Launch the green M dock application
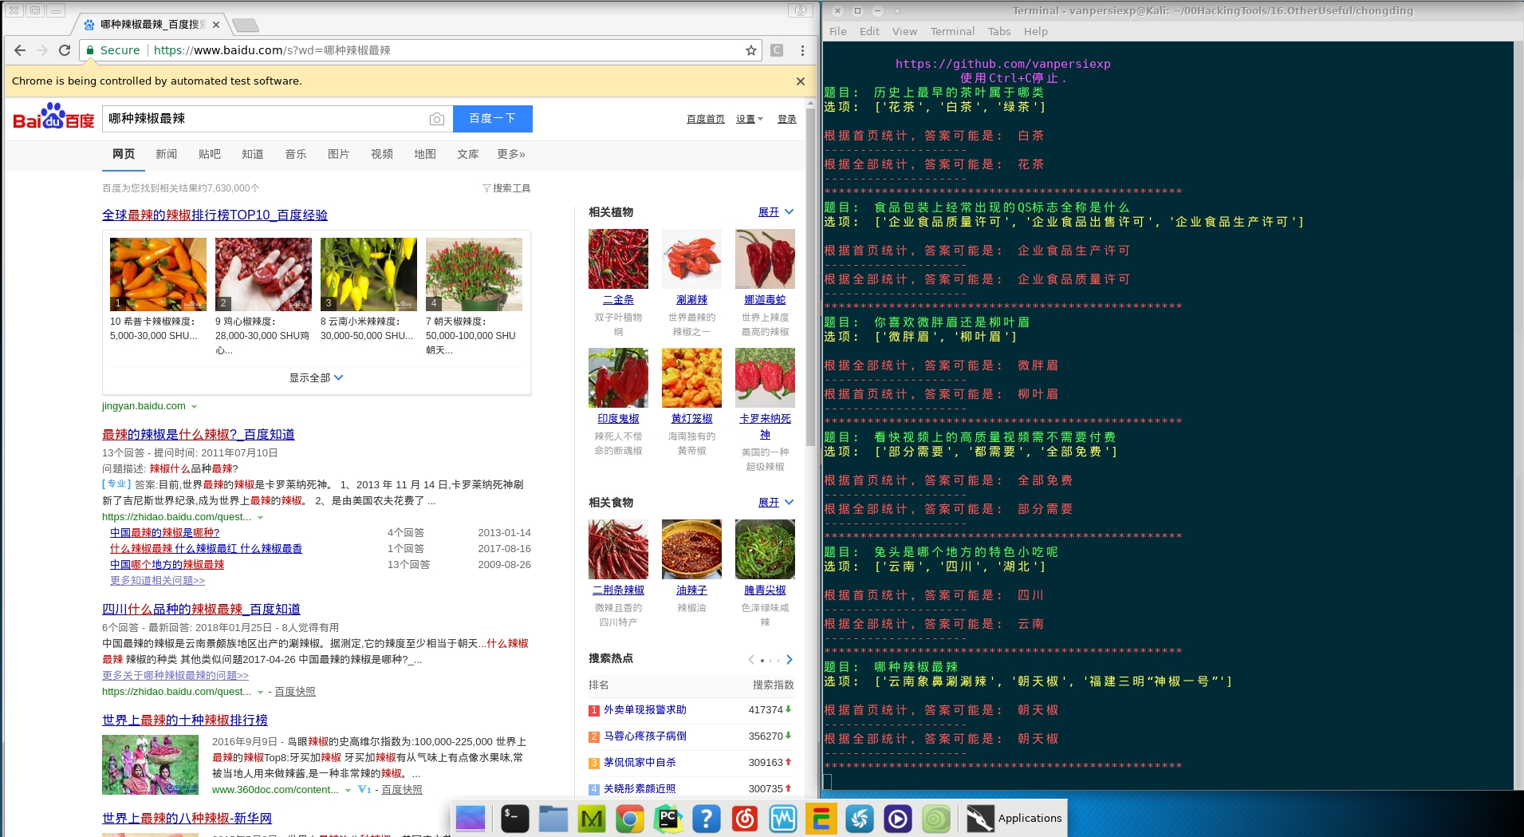 click(591, 819)
